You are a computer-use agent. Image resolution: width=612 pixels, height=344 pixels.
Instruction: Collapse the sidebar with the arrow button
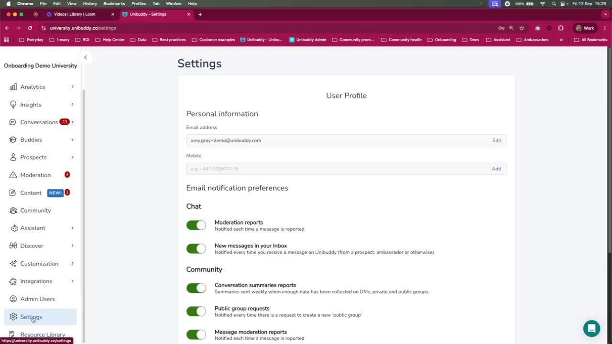(85, 57)
